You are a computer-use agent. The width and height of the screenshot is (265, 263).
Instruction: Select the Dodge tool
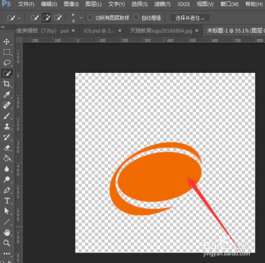[x=7, y=179]
